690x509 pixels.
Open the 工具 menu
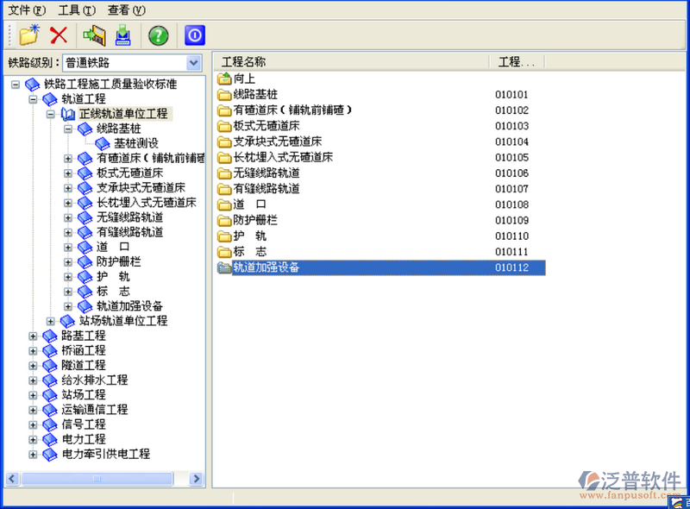coord(77,9)
